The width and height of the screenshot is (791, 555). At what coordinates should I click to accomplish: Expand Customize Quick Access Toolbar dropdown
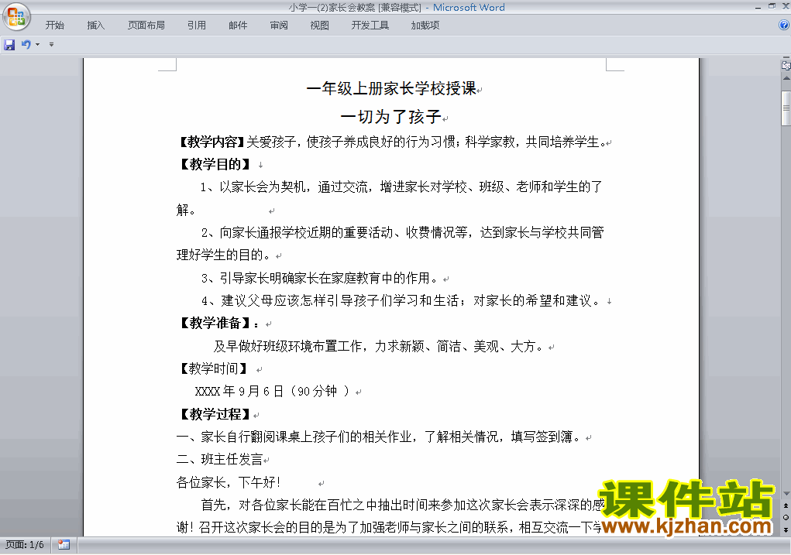pos(51,44)
